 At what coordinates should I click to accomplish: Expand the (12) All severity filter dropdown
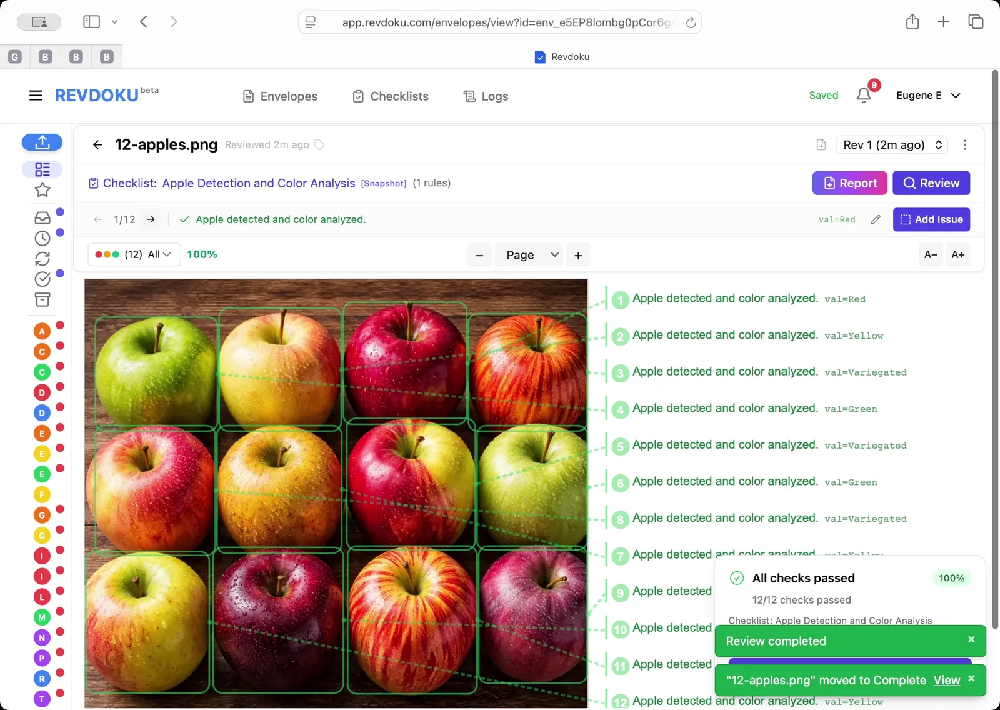coord(133,254)
